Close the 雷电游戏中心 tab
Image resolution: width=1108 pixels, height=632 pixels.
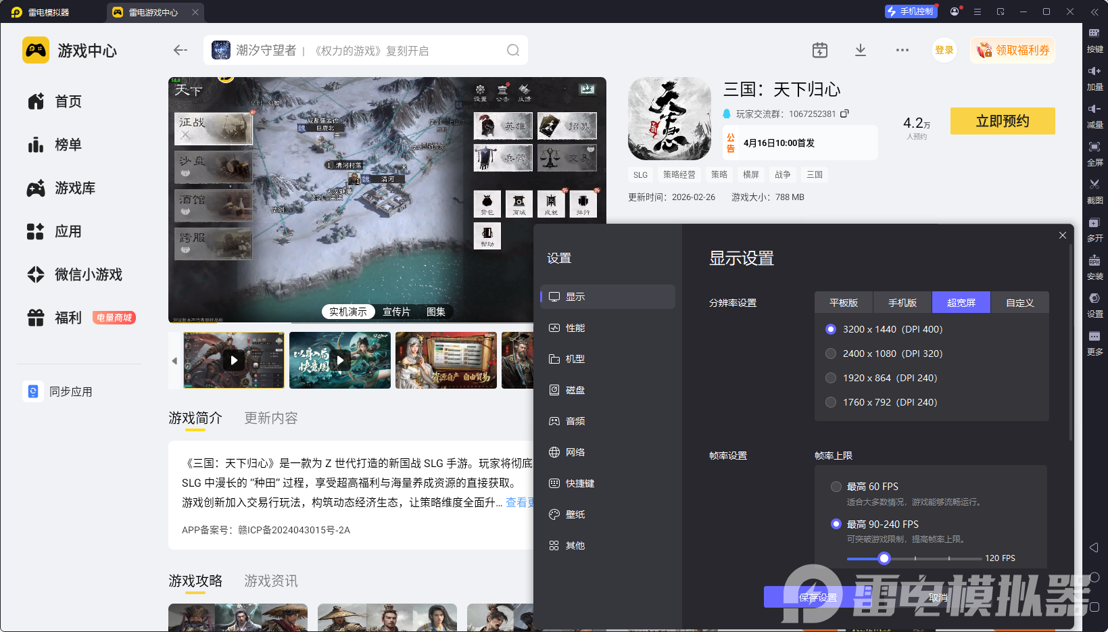point(195,12)
